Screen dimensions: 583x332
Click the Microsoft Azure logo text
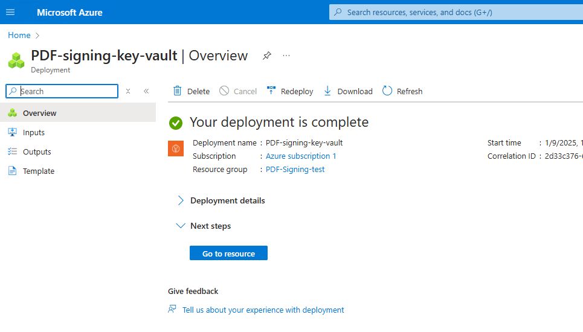(69, 12)
